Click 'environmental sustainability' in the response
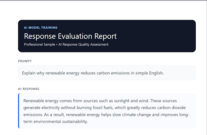The height and width of the screenshot is (135, 207). [61, 122]
